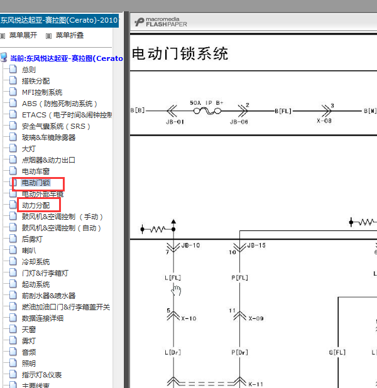377x388 pixels.
Task: Click the X-09 connector label
Action: coord(256,318)
